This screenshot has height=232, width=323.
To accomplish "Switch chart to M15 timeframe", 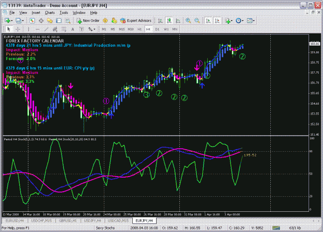I will click(x=121, y=30).
